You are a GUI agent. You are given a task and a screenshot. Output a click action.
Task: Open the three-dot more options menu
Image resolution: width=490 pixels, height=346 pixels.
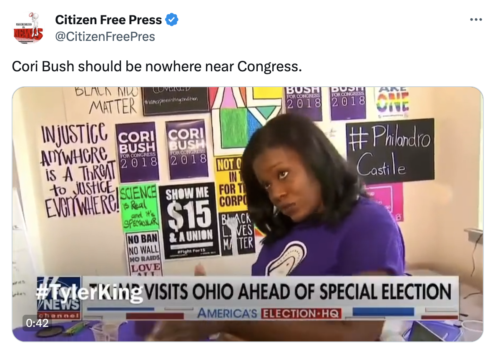[476, 20]
